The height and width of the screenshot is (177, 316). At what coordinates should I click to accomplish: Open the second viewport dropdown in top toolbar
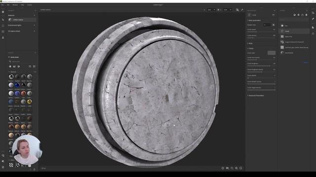pos(227,10)
